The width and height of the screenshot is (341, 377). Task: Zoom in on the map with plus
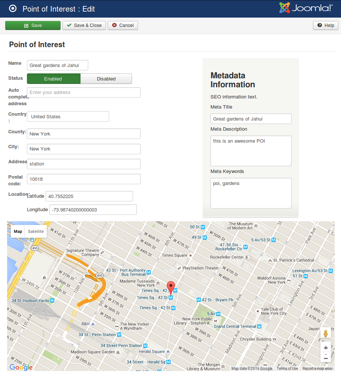[326, 348]
